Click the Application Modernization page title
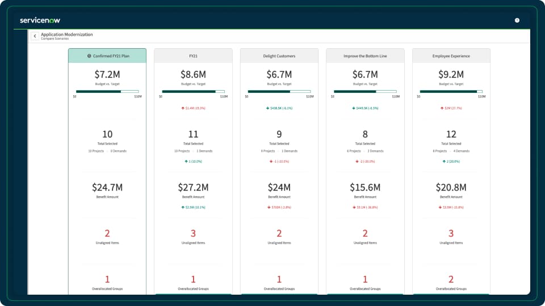This screenshot has width=545, height=306. point(67,35)
